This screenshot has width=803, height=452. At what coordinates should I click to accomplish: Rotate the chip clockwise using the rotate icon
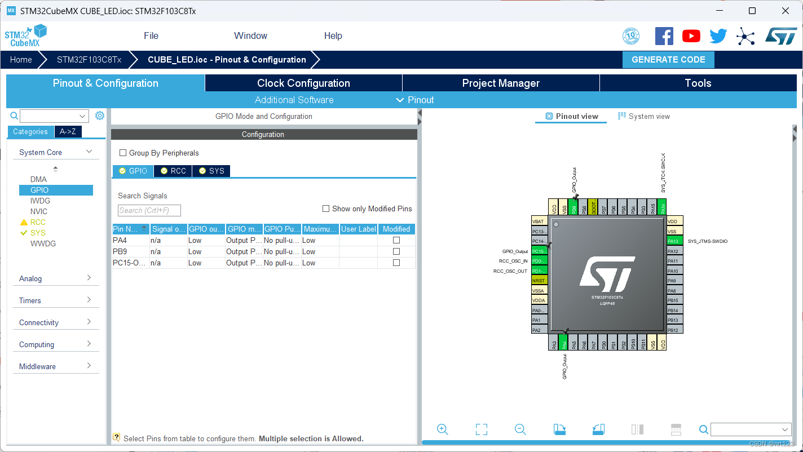[559, 429]
